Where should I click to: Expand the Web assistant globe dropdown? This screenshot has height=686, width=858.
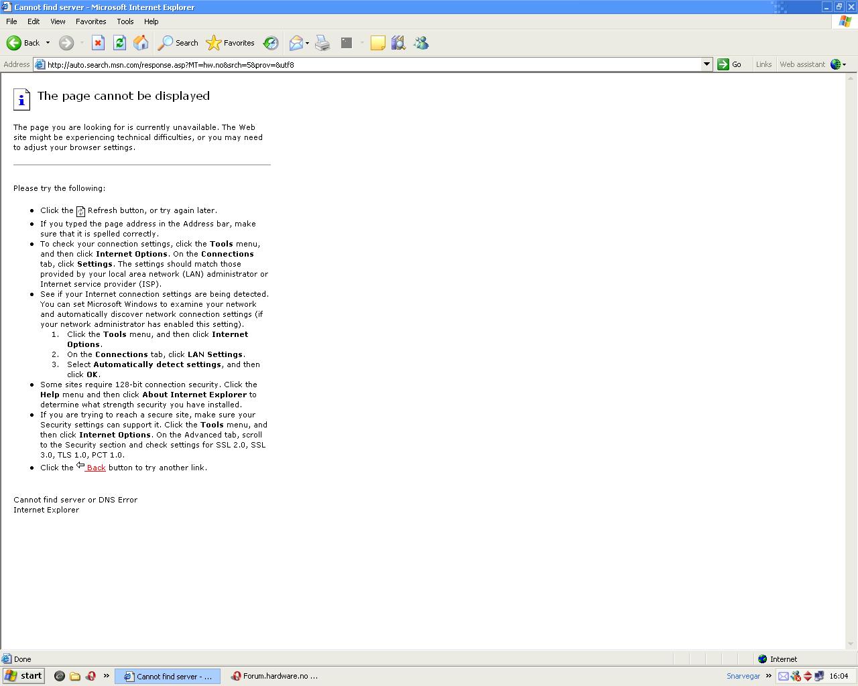tap(844, 65)
